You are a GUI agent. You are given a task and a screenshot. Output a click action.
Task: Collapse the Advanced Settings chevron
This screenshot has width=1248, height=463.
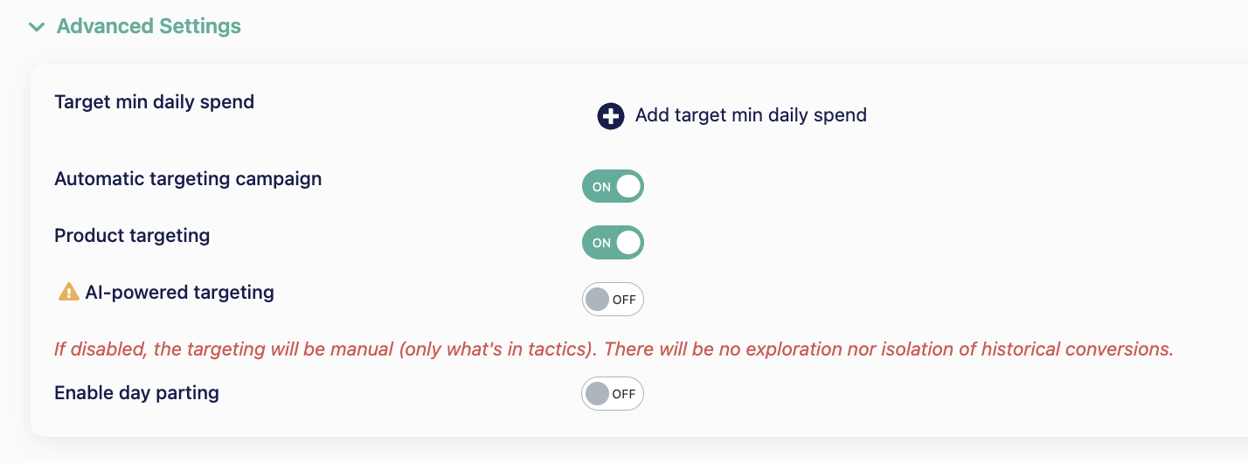(x=37, y=27)
